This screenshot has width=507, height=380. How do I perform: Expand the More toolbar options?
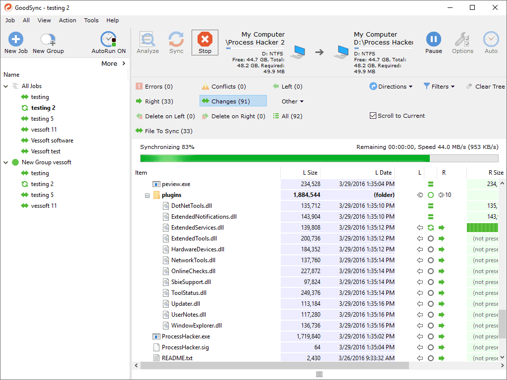[x=113, y=64]
